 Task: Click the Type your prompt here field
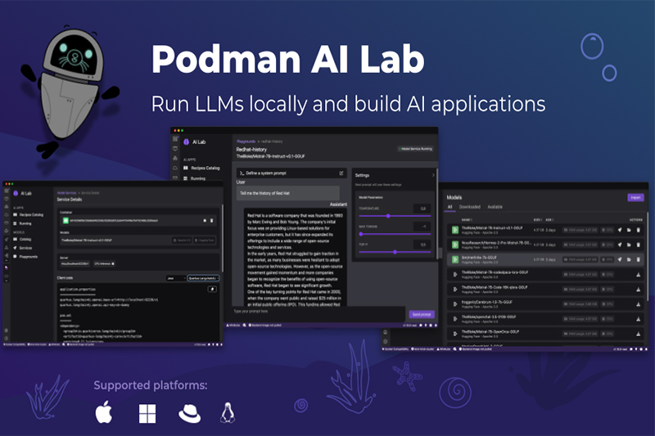click(x=318, y=314)
